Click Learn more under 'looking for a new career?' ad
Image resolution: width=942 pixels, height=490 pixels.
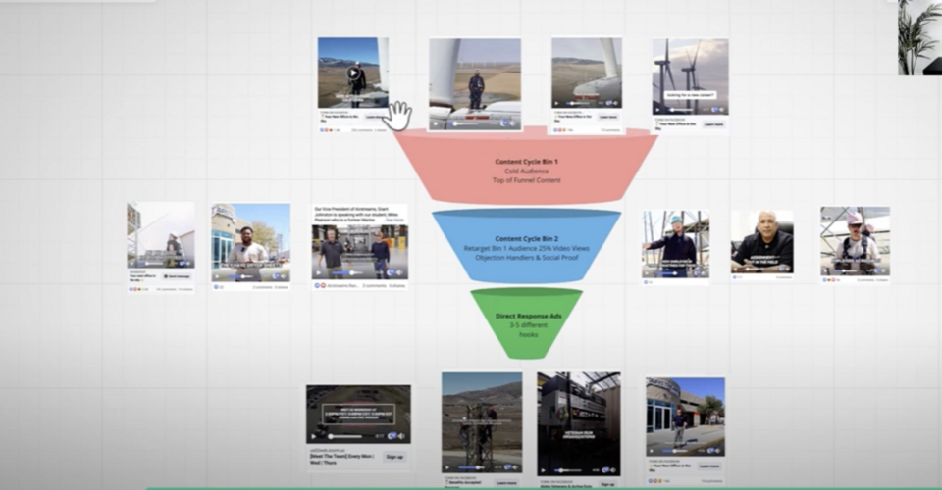(713, 124)
